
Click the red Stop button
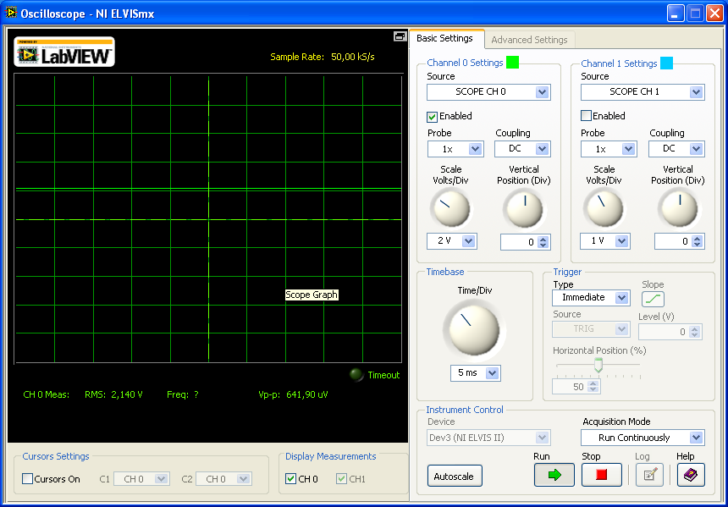pyautogui.click(x=602, y=475)
